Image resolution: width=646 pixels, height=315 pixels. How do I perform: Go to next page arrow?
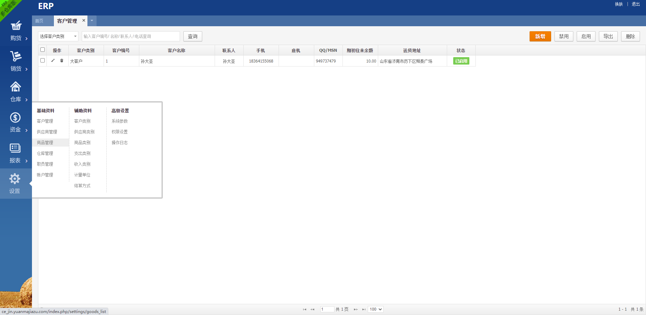(x=356, y=309)
